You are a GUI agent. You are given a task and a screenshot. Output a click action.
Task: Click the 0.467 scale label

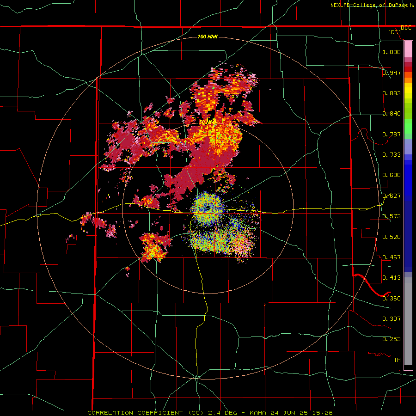pyautogui.click(x=392, y=257)
